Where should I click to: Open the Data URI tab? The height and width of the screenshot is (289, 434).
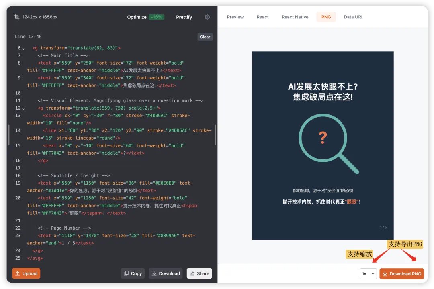pos(353,17)
